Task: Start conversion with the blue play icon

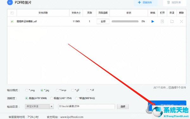Action: [153, 22]
